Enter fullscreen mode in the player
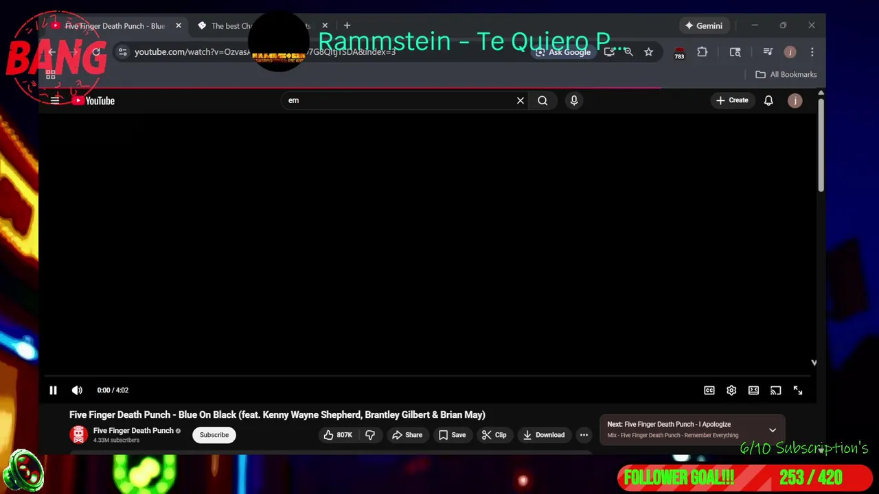Image resolution: width=879 pixels, height=494 pixels. point(798,390)
